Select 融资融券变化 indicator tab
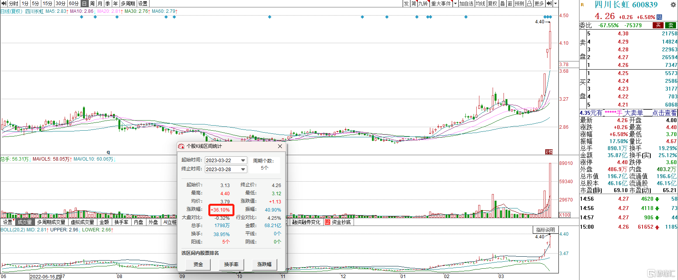 (306, 222)
